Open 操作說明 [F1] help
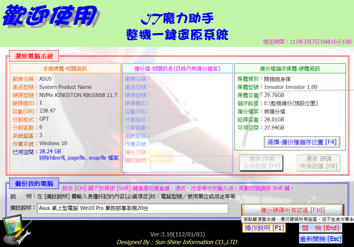This screenshot has height=247, width=354. (265, 228)
